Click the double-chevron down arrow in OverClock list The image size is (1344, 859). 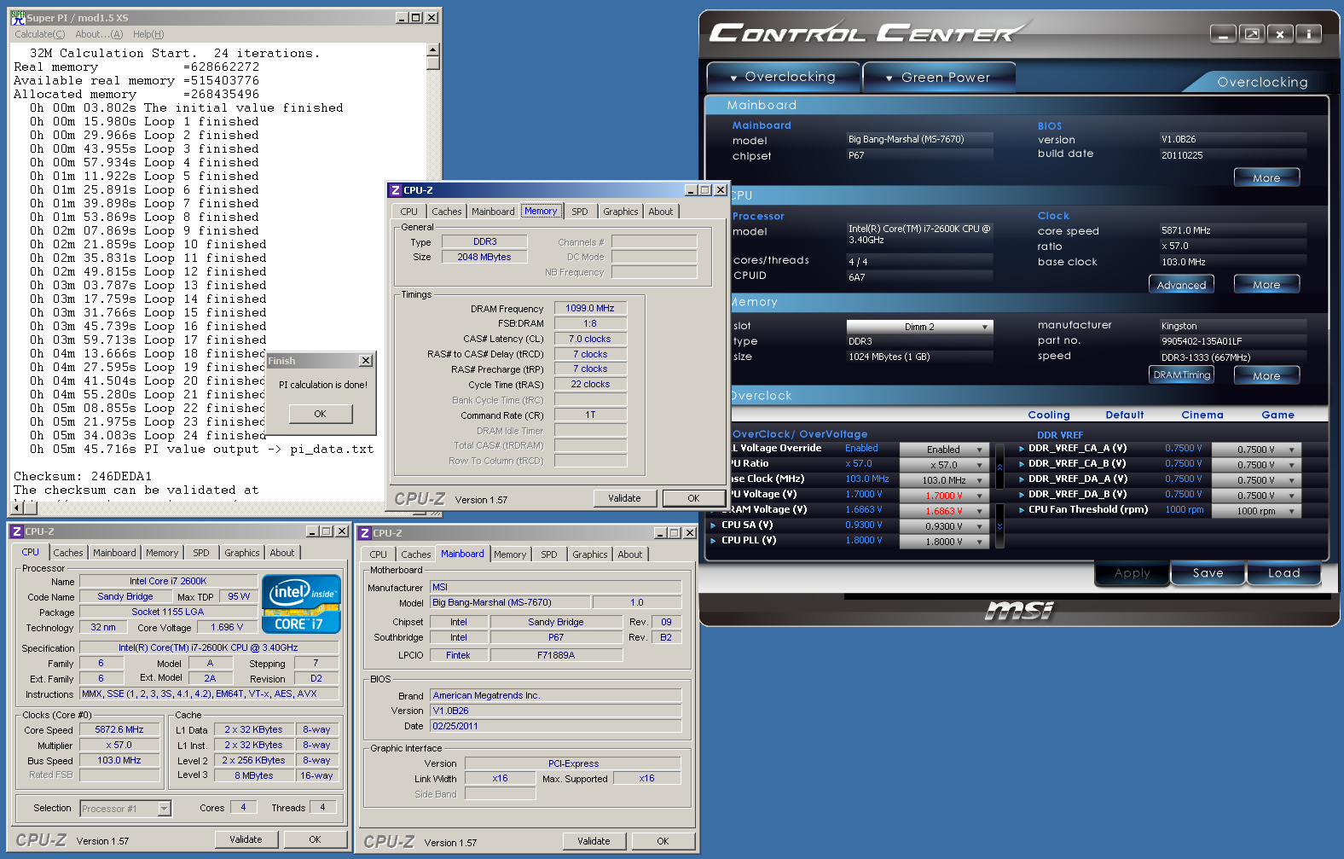coord(999,526)
